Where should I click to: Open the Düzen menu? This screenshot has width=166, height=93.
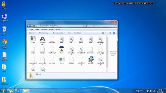tap(37, 29)
